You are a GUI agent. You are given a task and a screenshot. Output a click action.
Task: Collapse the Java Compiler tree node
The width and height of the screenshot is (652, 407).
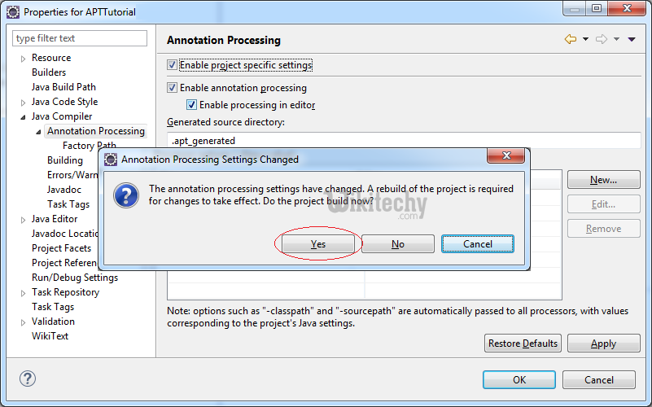point(24,116)
